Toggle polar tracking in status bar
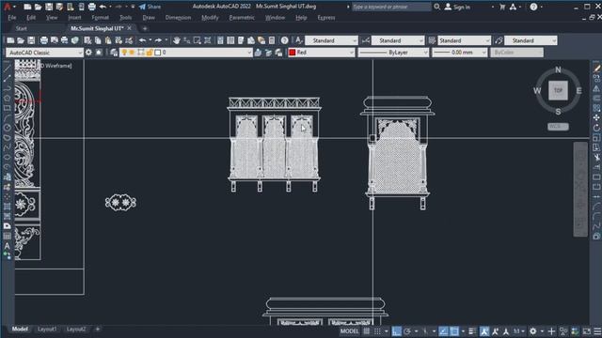The width and height of the screenshot is (602, 338). coord(407,331)
